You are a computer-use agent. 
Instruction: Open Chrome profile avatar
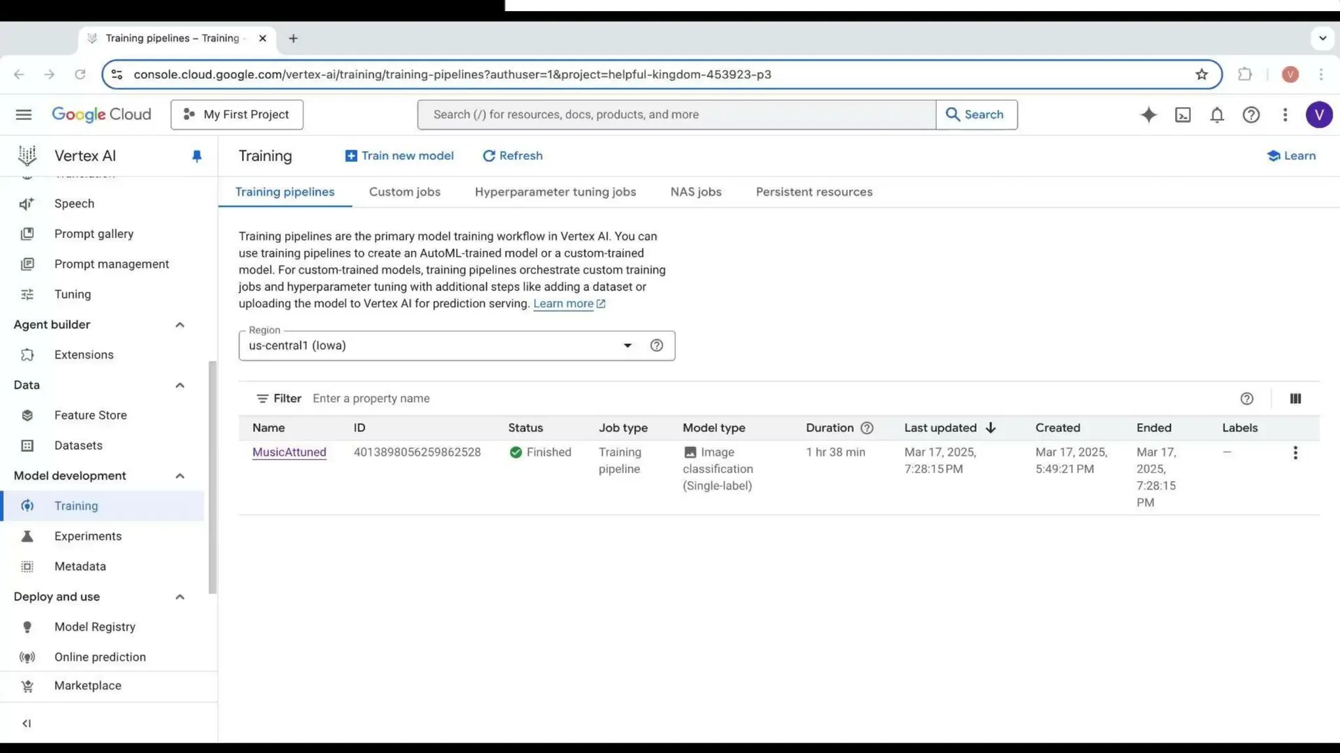1290,74
